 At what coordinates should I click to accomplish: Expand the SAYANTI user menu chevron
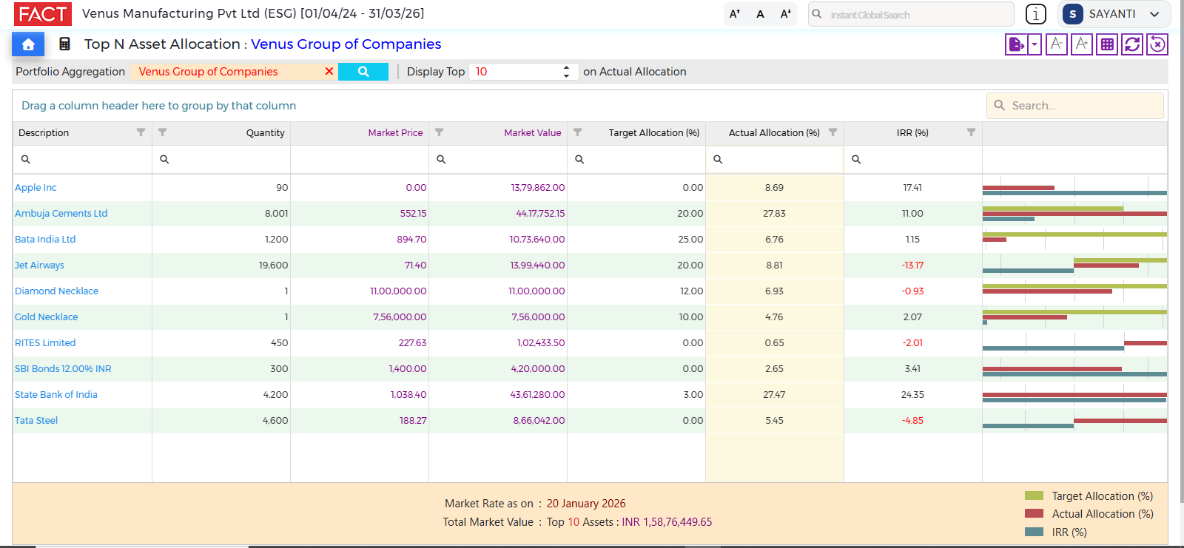(x=1154, y=14)
